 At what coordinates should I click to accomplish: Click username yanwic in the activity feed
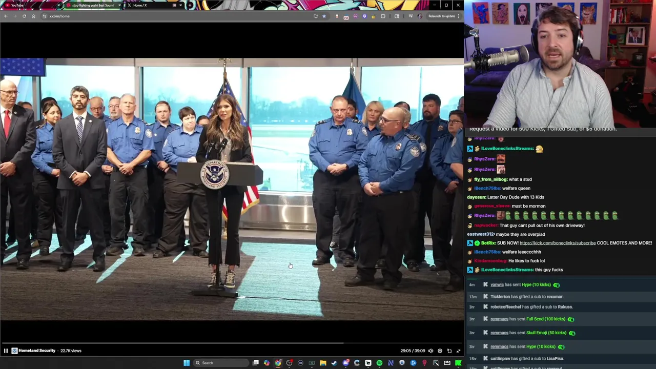[497, 284]
